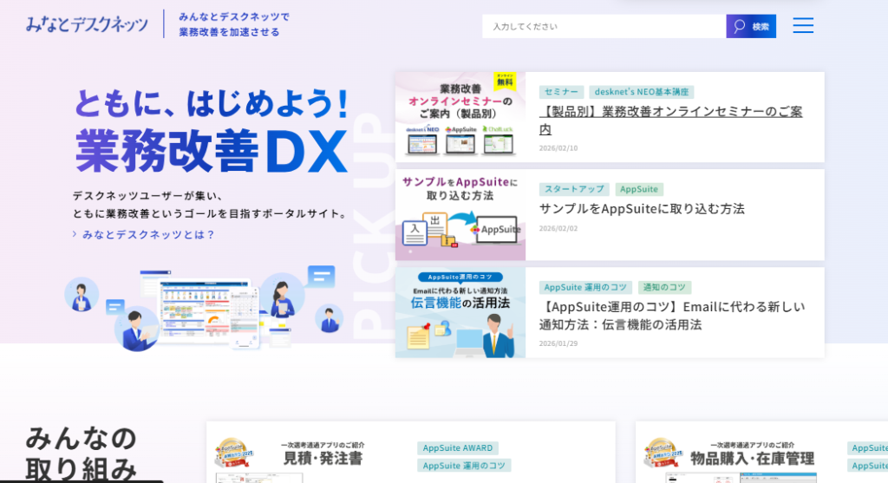Select the AppSuite tag beside スタートアップ
Viewport: 888px width, 483px height.
639,189
